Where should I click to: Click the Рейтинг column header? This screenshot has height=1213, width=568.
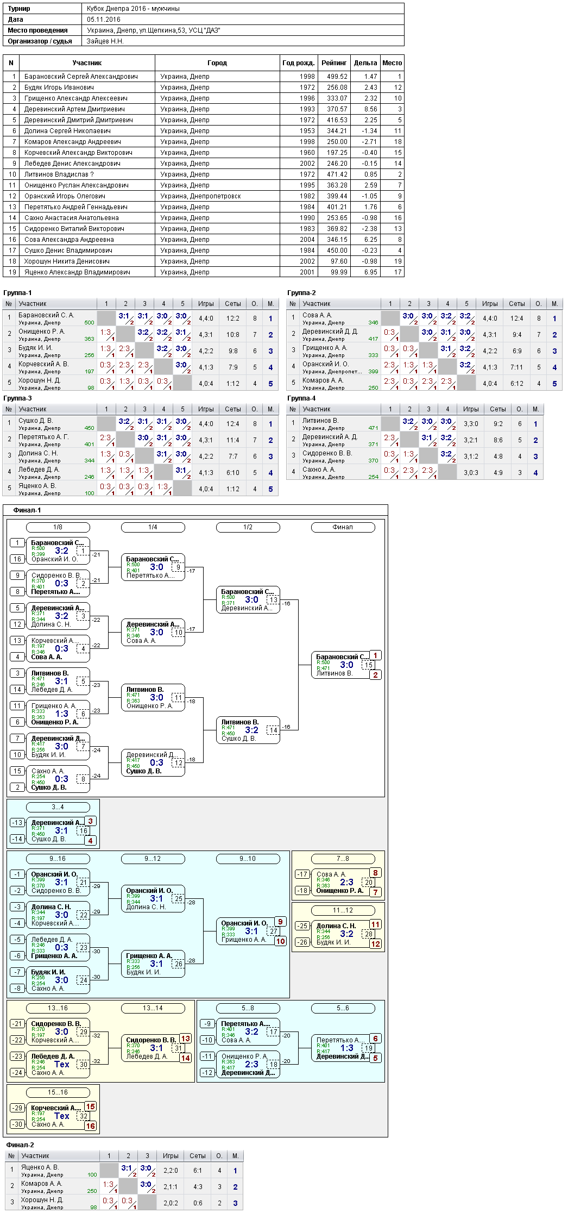(x=334, y=63)
